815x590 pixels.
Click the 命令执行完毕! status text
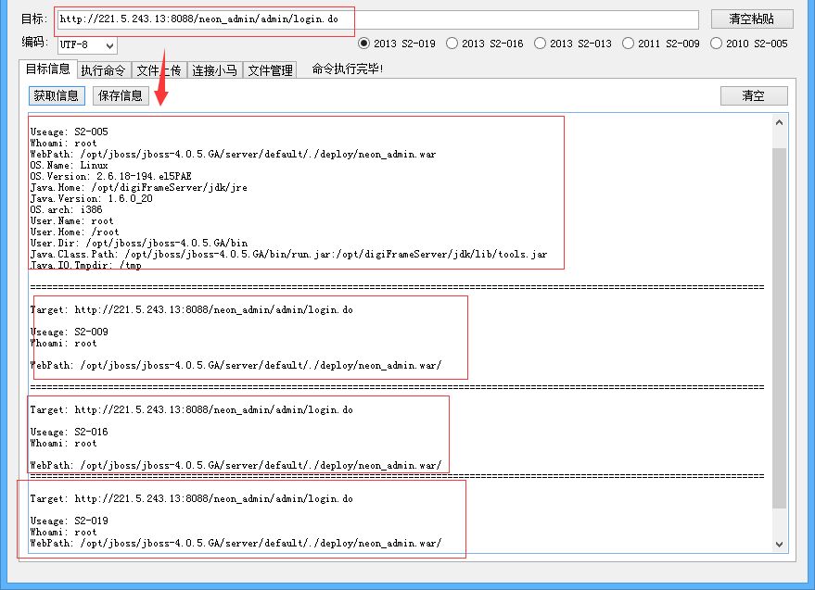click(348, 69)
